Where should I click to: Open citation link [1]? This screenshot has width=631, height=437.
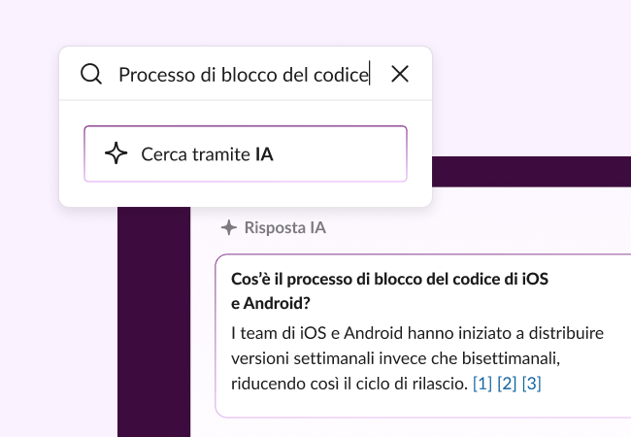tap(482, 384)
